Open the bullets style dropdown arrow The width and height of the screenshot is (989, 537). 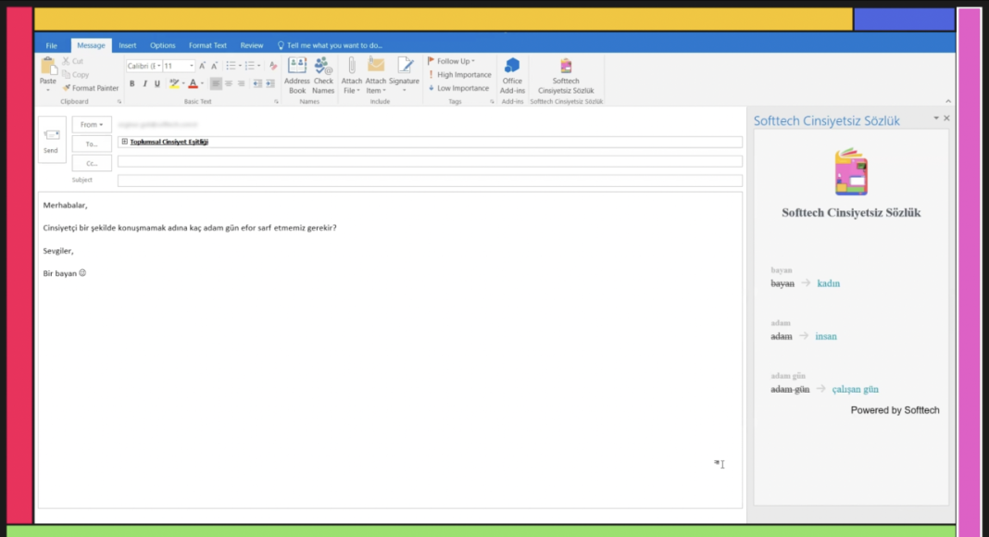[x=240, y=66]
